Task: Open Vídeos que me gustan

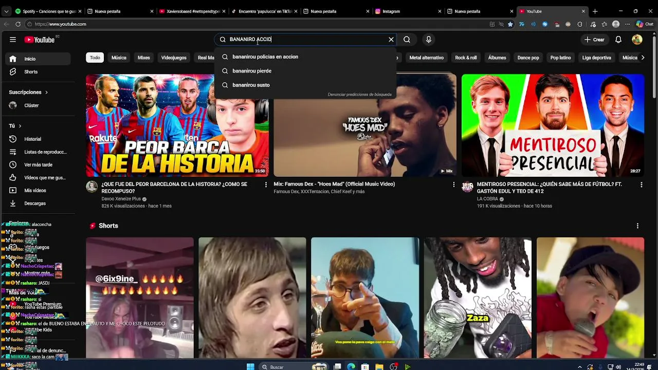Action: point(39,178)
